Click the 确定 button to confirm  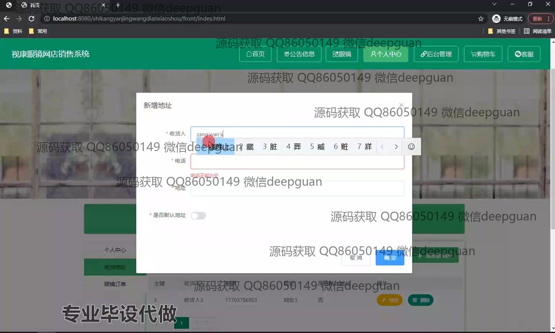(x=390, y=258)
